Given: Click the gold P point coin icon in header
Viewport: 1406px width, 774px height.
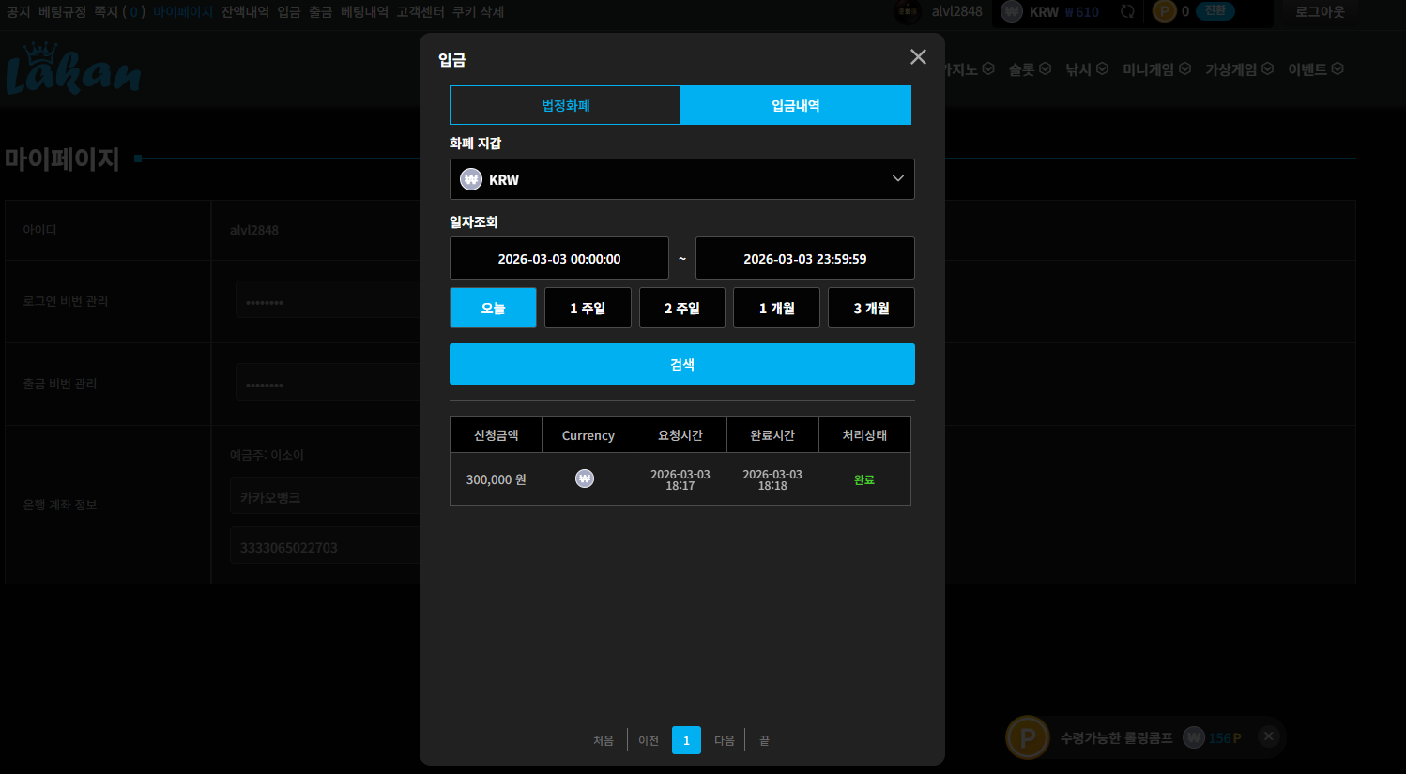Looking at the screenshot, I should pos(1165,12).
